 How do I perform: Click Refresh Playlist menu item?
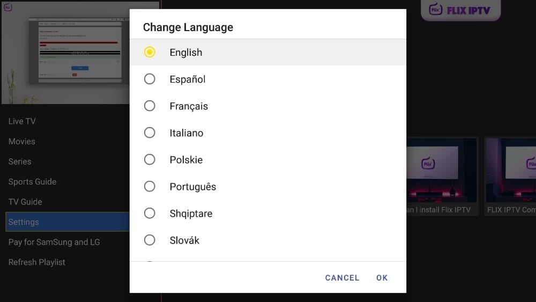point(37,262)
